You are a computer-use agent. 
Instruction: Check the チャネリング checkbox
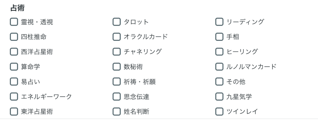point(117,52)
